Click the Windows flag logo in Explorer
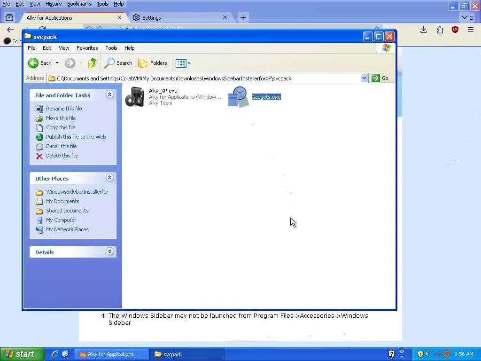Image resolution: width=481 pixels, height=361 pixels. point(386,48)
